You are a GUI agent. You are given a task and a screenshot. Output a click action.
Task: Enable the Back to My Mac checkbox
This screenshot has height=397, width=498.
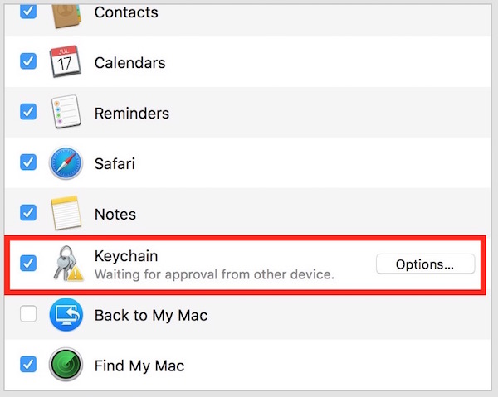(28, 315)
